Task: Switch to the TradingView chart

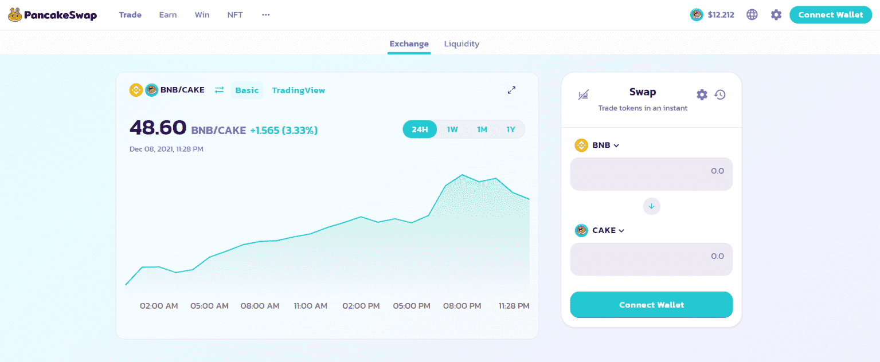Action: (299, 90)
